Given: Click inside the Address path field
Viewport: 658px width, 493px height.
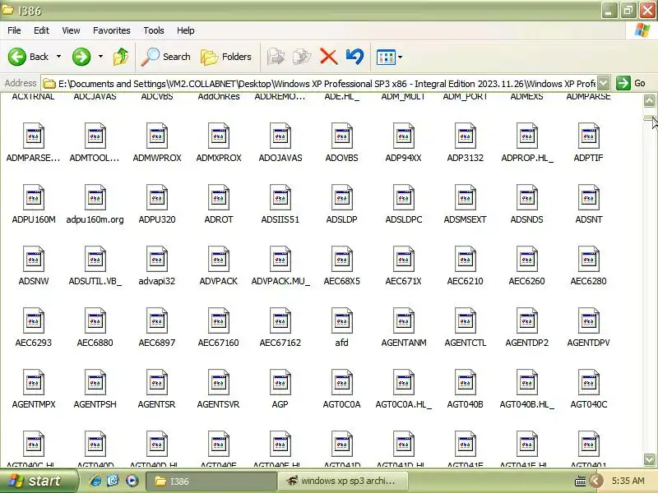Looking at the screenshot, I should point(319,84).
